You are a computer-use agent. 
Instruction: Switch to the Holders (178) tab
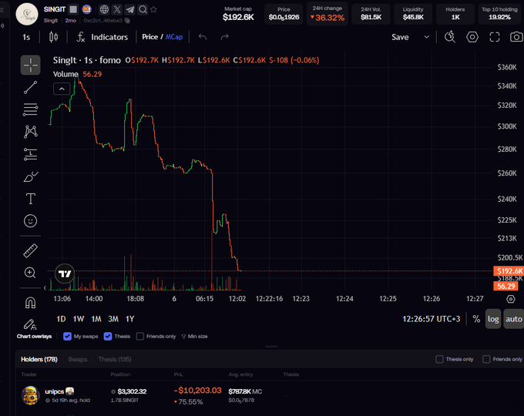point(39,360)
